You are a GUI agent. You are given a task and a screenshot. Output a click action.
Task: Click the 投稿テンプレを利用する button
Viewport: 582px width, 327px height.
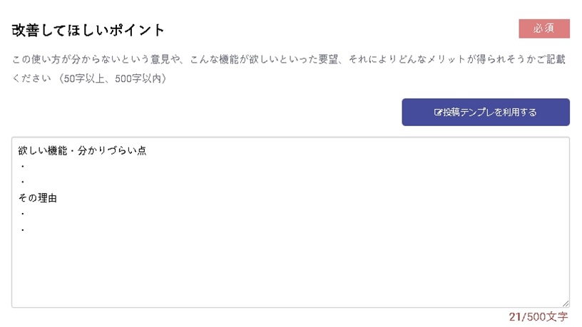(486, 112)
